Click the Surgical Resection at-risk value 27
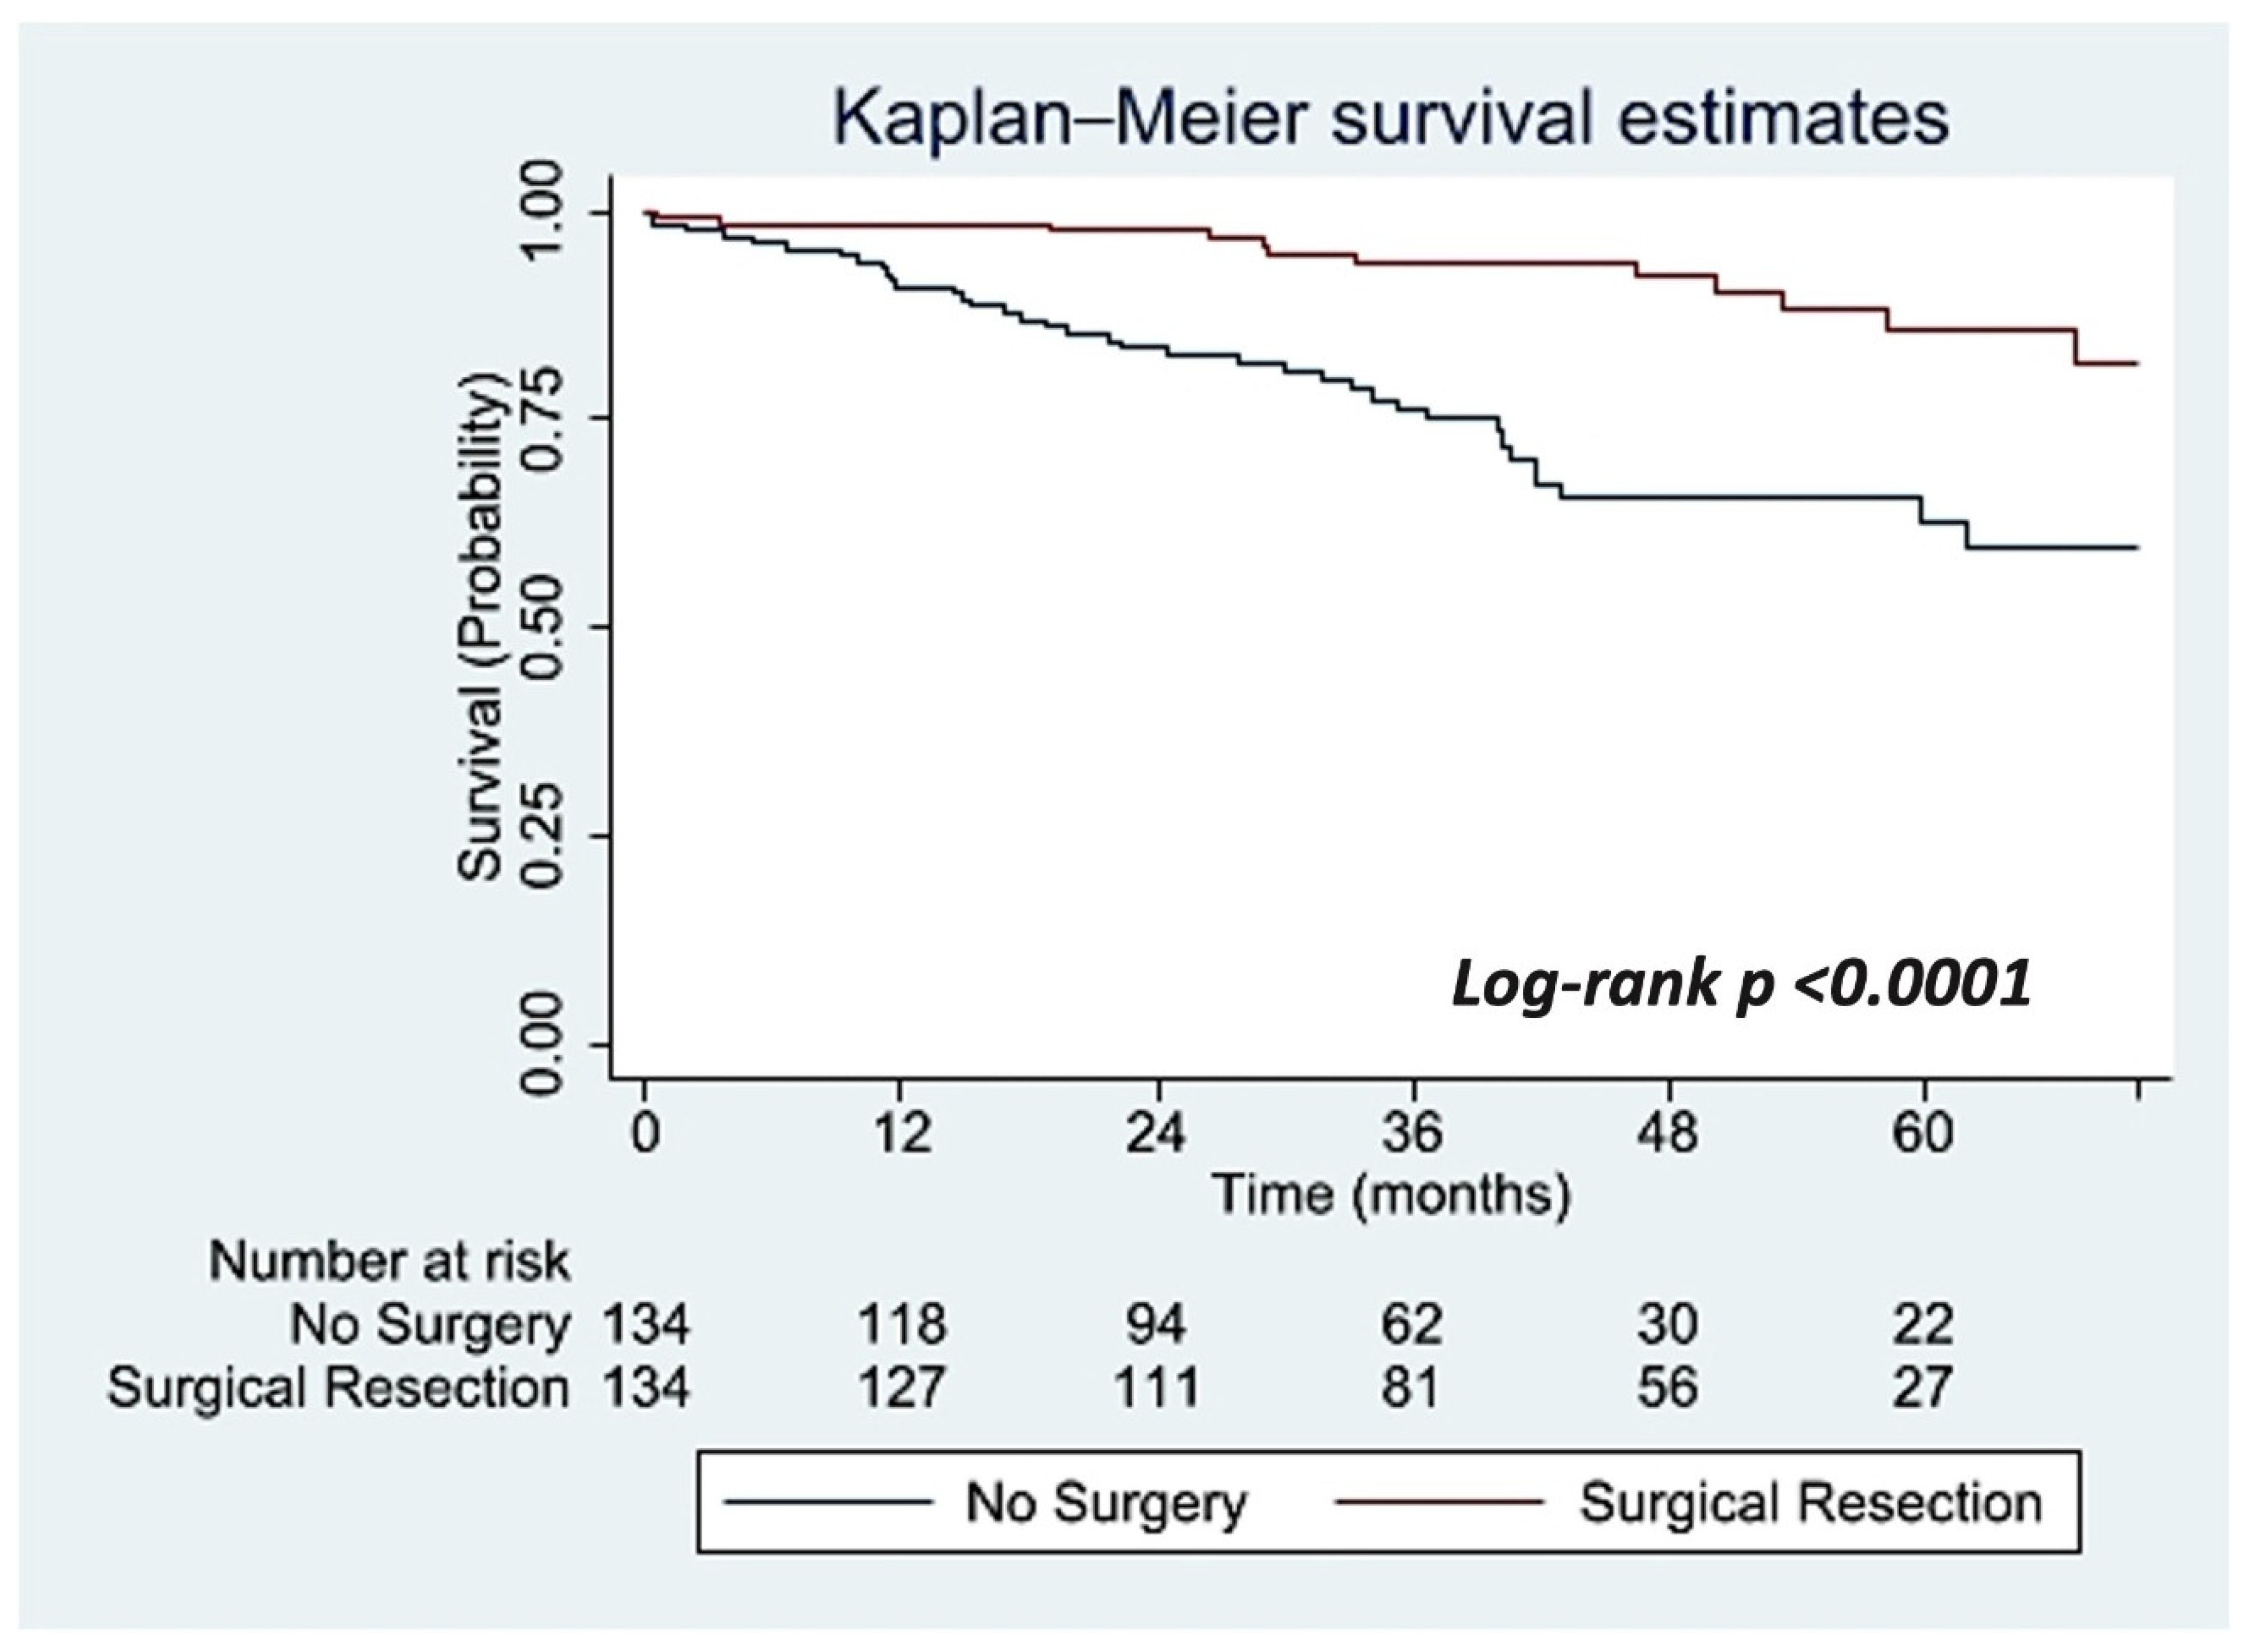Screen dimensions: 2250x1652 click(x=1922, y=1388)
